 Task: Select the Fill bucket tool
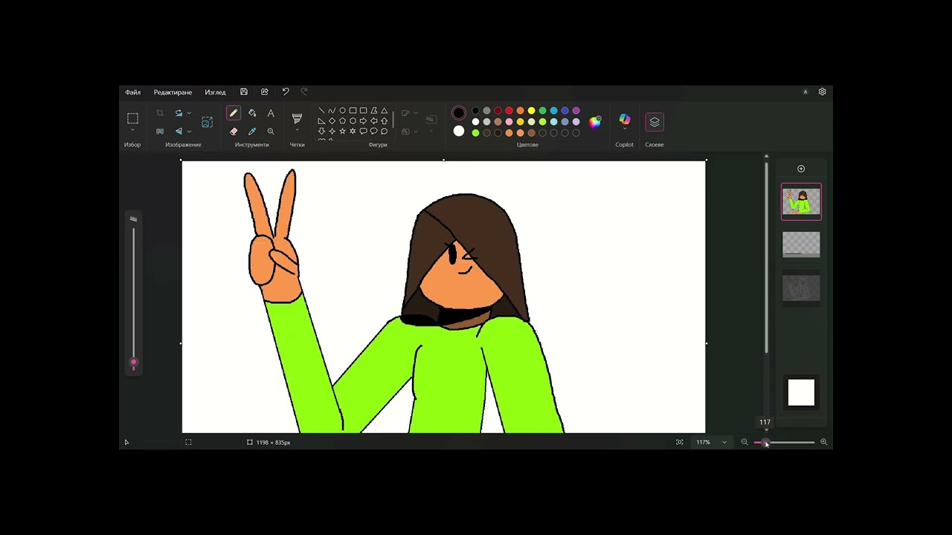pos(252,113)
